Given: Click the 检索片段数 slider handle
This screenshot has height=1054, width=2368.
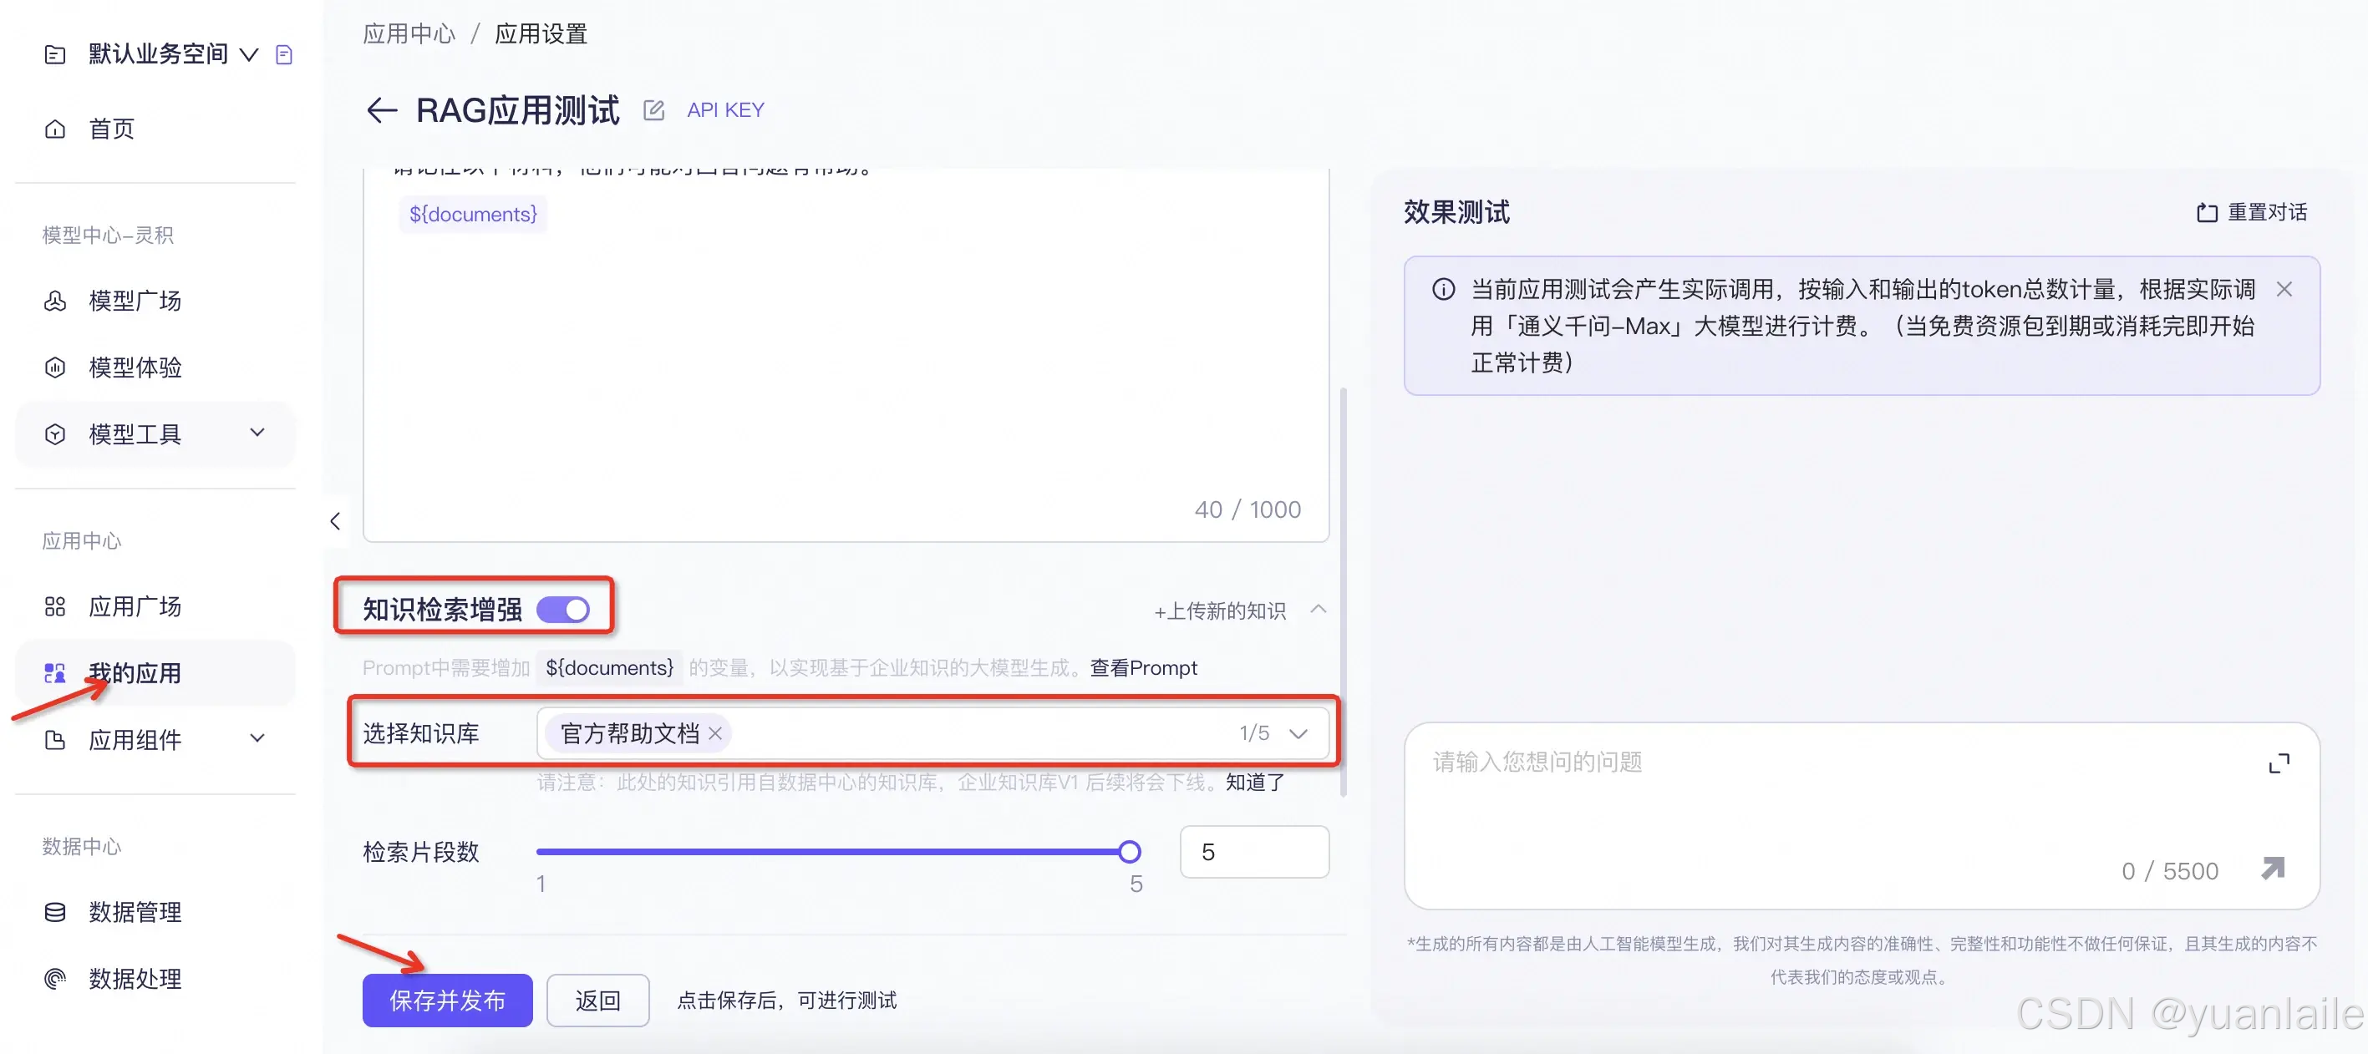Looking at the screenshot, I should pos(1130,852).
